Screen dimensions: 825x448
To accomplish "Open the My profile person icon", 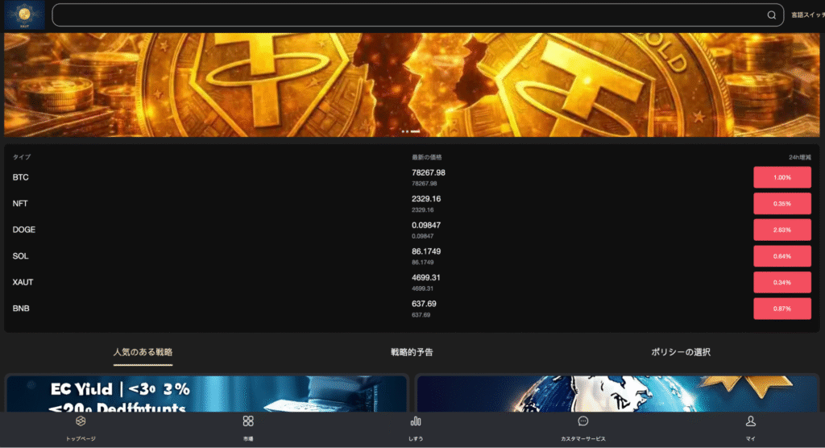I will tap(750, 421).
